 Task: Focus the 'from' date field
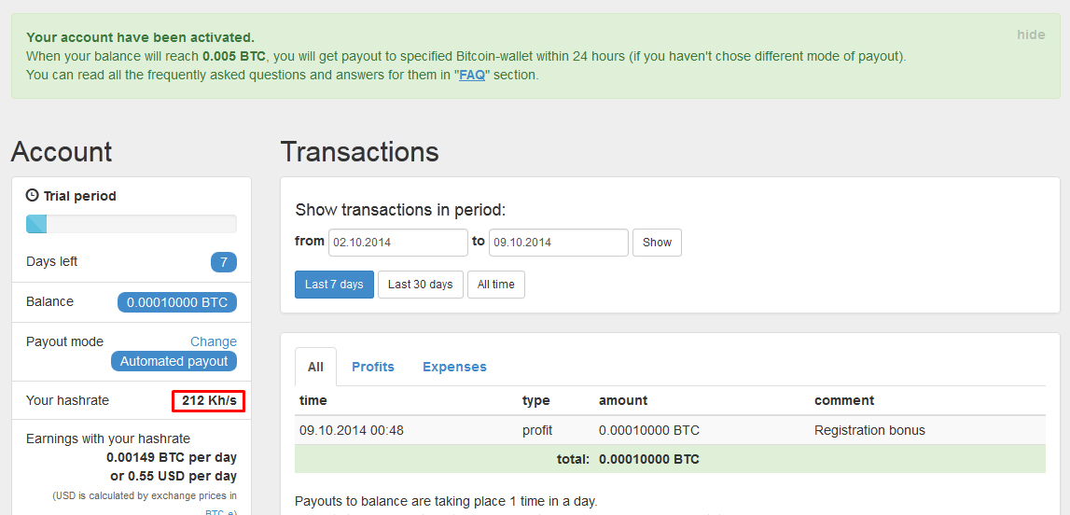pyautogui.click(x=397, y=243)
